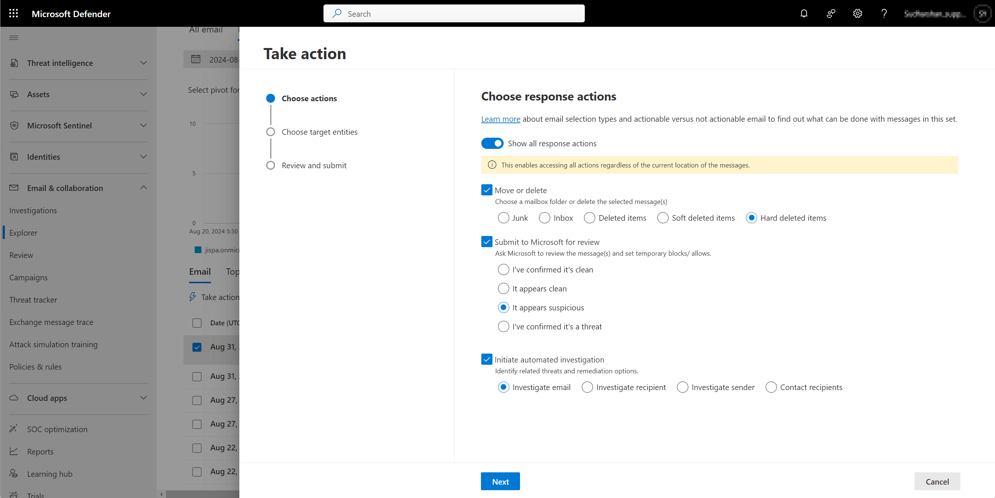
Task: Select Explorer in the navigation menu
Action: pyautogui.click(x=23, y=232)
